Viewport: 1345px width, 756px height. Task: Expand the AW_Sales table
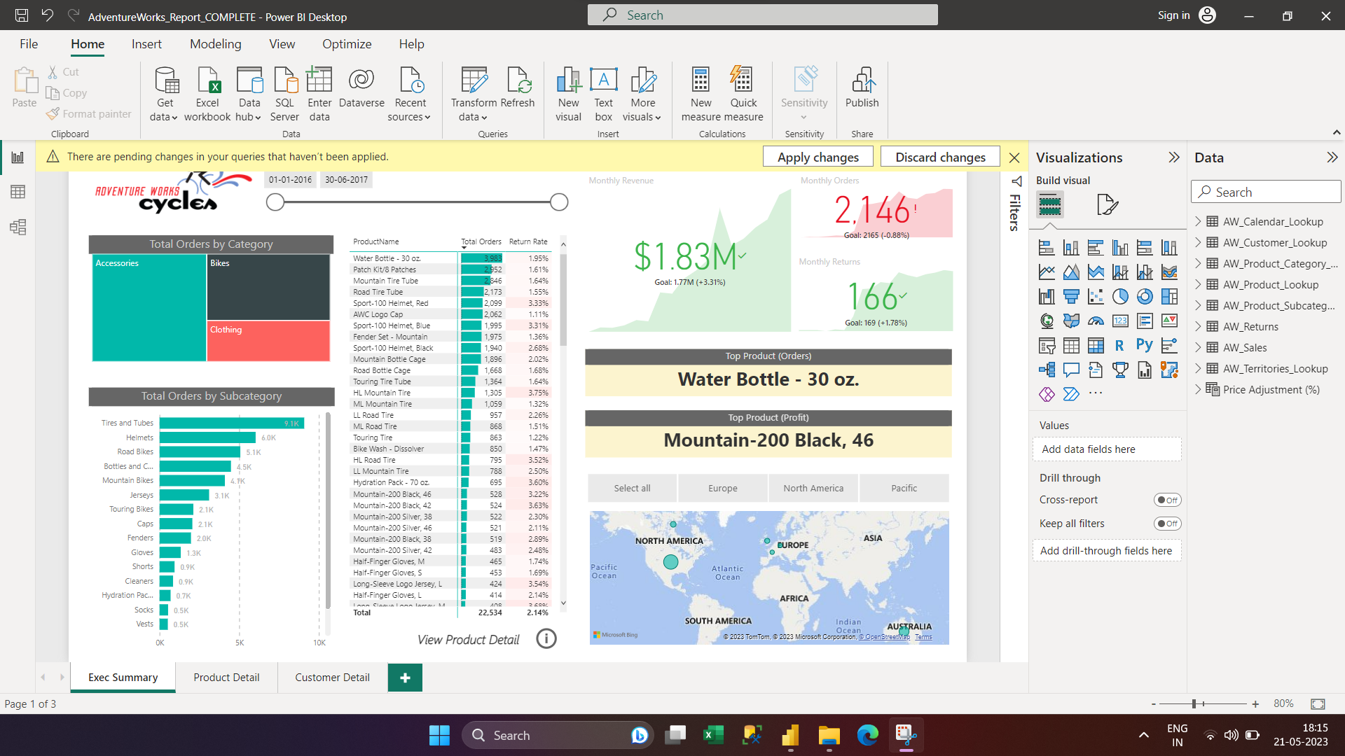1198,347
